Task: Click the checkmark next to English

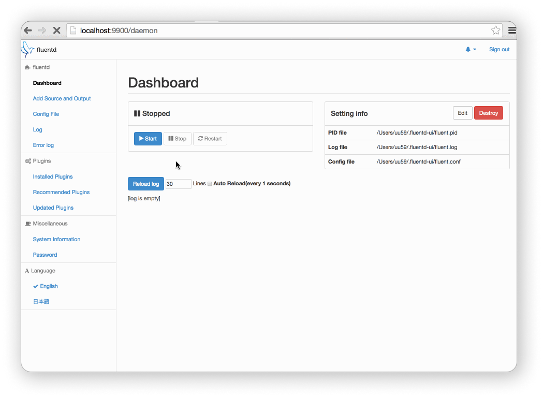Action: 35,286
